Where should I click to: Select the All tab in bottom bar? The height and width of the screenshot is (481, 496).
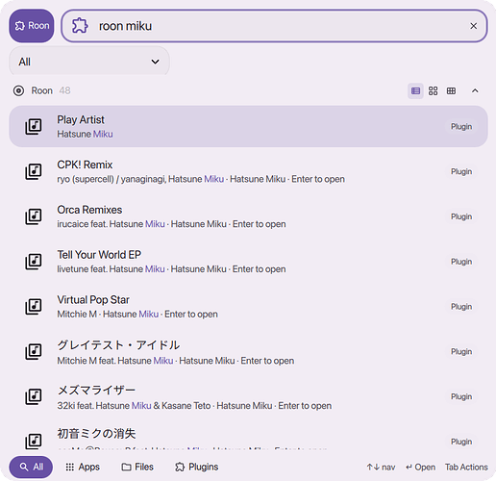(x=31, y=467)
